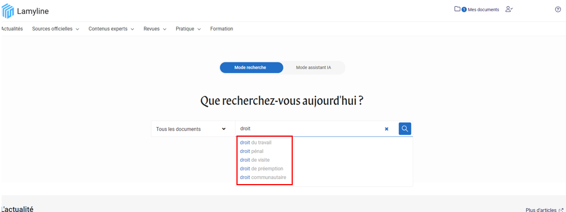Click the Mes documents link

(x=483, y=9)
